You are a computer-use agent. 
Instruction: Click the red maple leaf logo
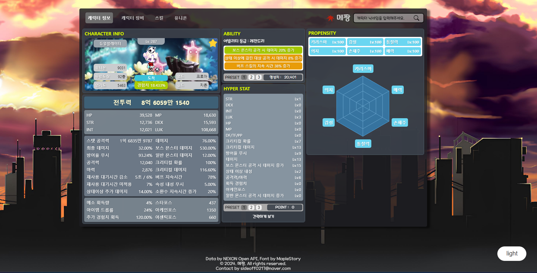(330, 18)
